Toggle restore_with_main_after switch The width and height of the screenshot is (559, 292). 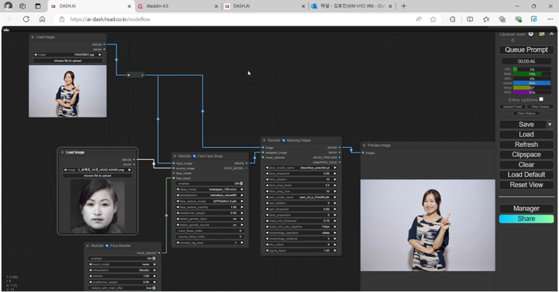coord(121,288)
